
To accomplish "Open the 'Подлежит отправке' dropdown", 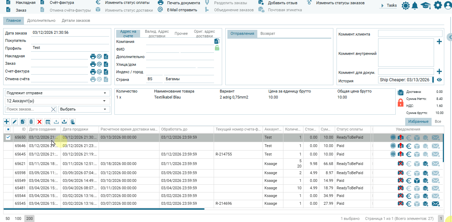I will (x=57, y=93).
